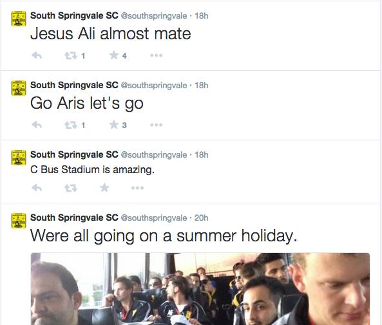
Task: Open more options on "Go Aris let's go" tweet
Action: [x=156, y=125]
